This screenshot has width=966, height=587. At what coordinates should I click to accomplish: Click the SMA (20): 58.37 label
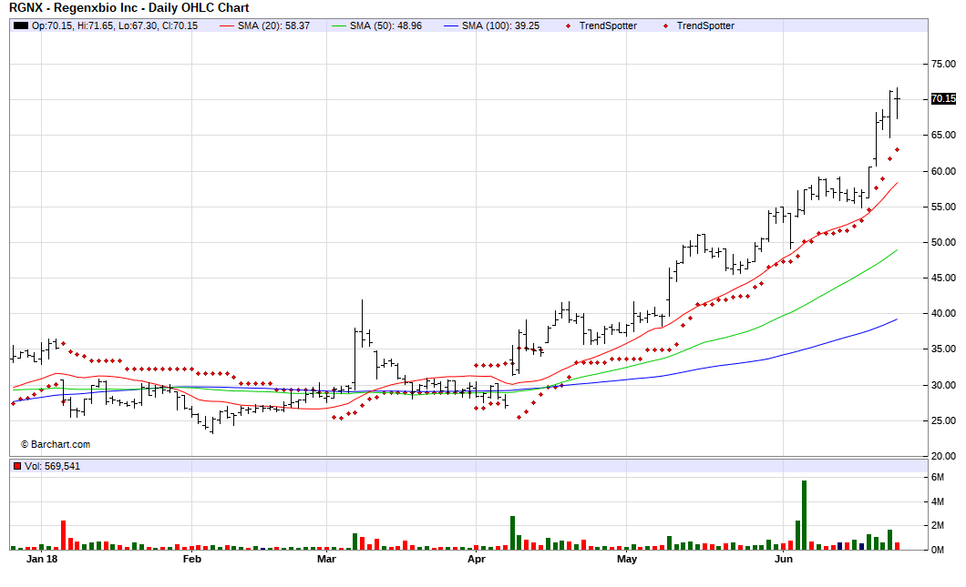[x=273, y=25]
